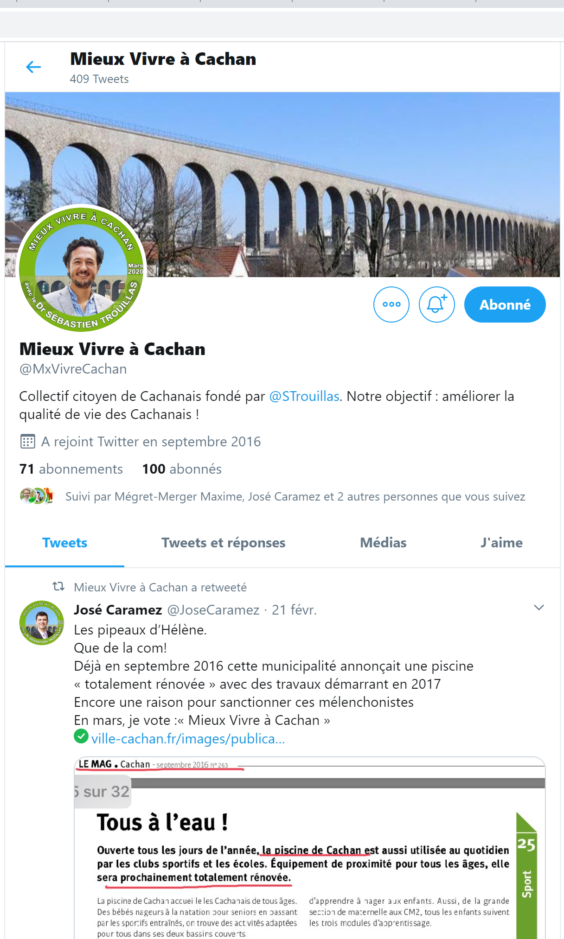Open the @STrouillas mention link
Image resolution: width=564 pixels, height=939 pixels.
click(304, 396)
